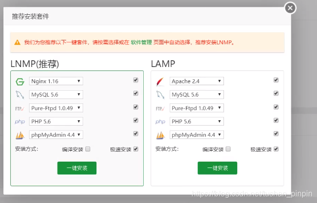Image resolution: width=317 pixels, height=203 pixels.
Task: Click 安装方式 label in LNMP panel
Action: pos(27,149)
